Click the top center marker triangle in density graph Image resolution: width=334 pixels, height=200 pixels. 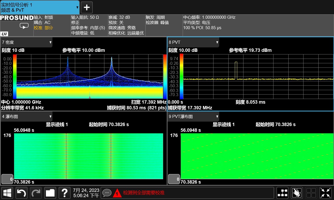(x=90, y=56)
